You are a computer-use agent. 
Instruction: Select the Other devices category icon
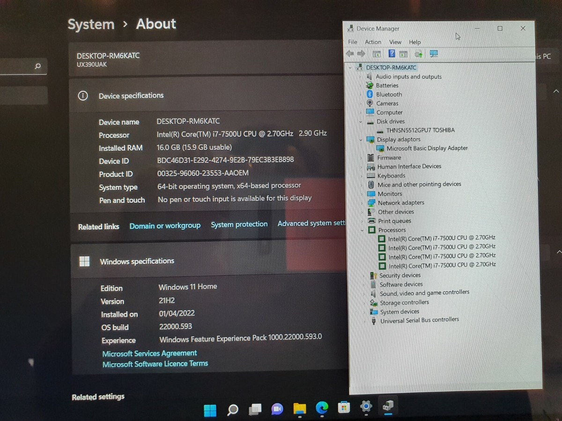coord(372,211)
